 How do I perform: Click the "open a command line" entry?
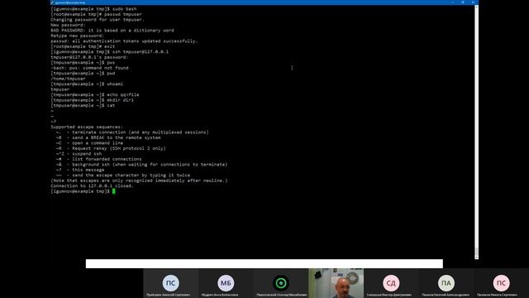(x=89, y=143)
